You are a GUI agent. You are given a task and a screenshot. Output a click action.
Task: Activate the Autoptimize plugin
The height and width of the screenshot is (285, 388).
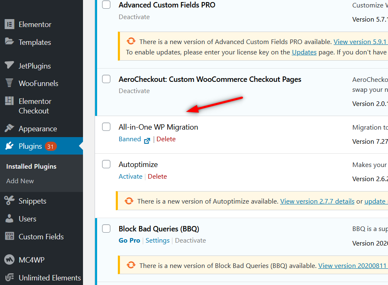(130, 177)
